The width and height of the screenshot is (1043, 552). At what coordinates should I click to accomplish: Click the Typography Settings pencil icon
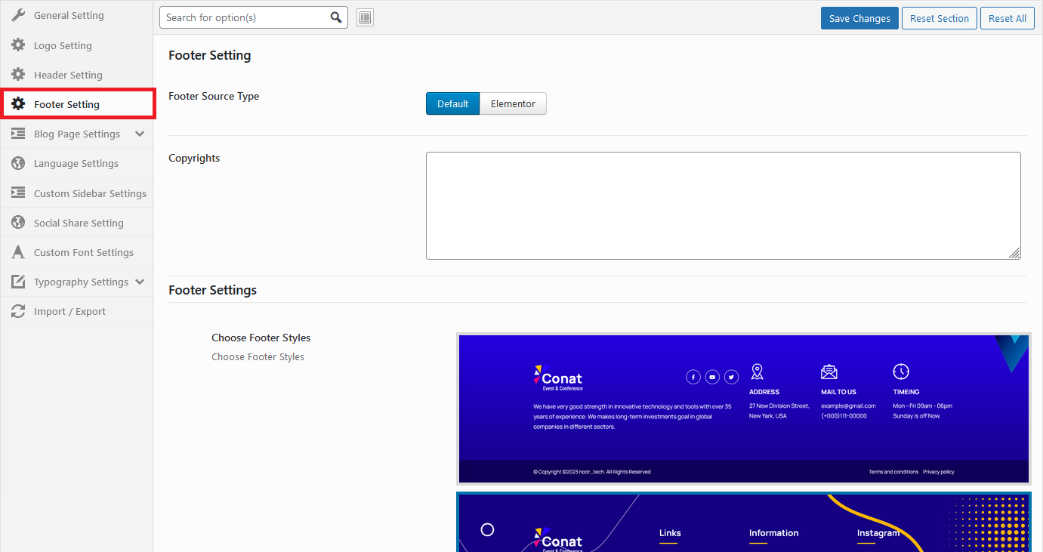click(18, 281)
